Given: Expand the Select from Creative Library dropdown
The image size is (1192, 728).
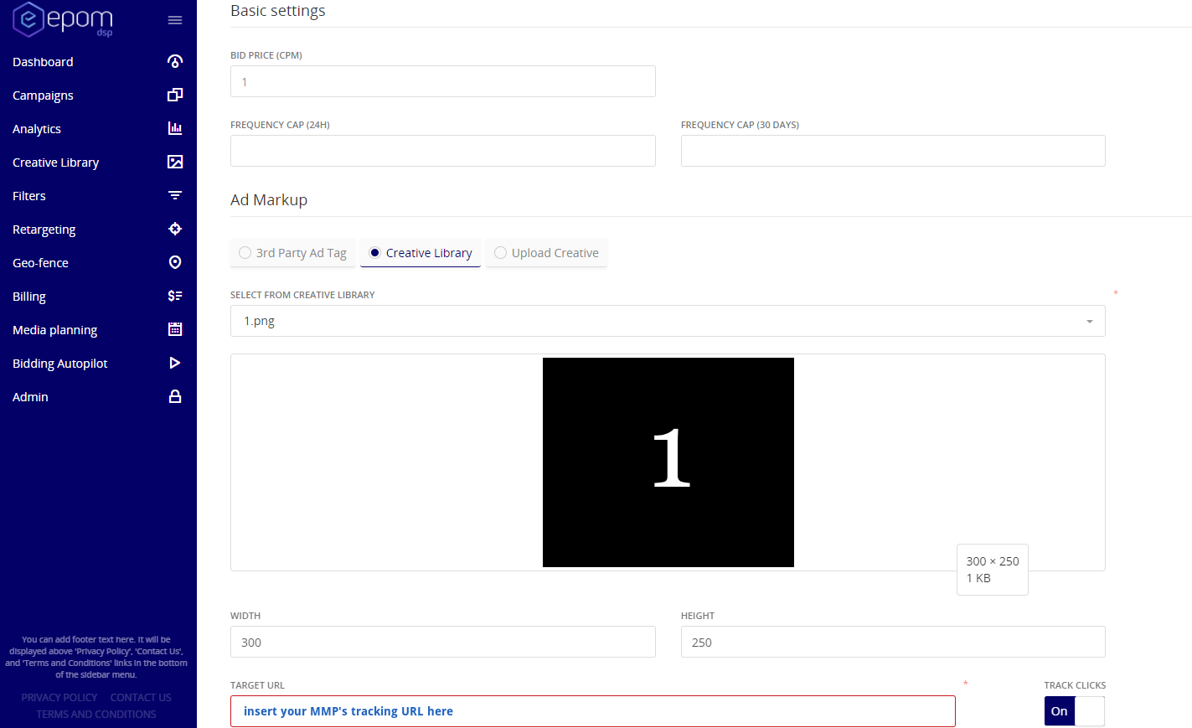Looking at the screenshot, I should click(x=668, y=321).
